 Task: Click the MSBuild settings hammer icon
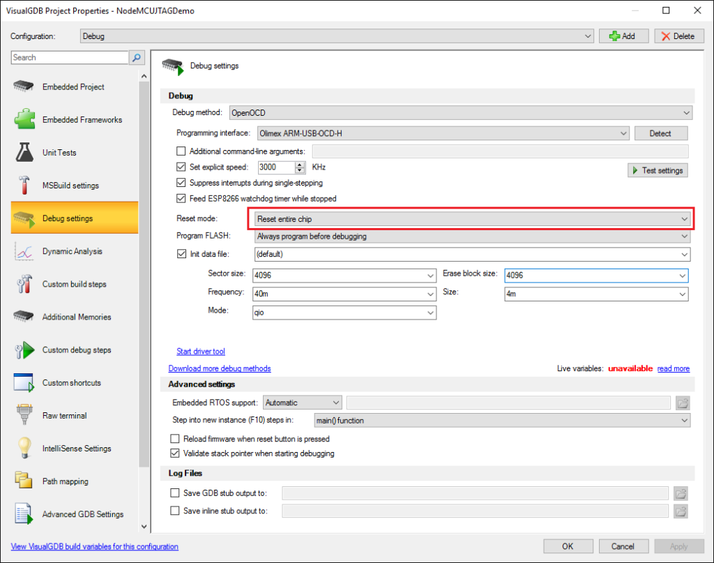coord(24,186)
